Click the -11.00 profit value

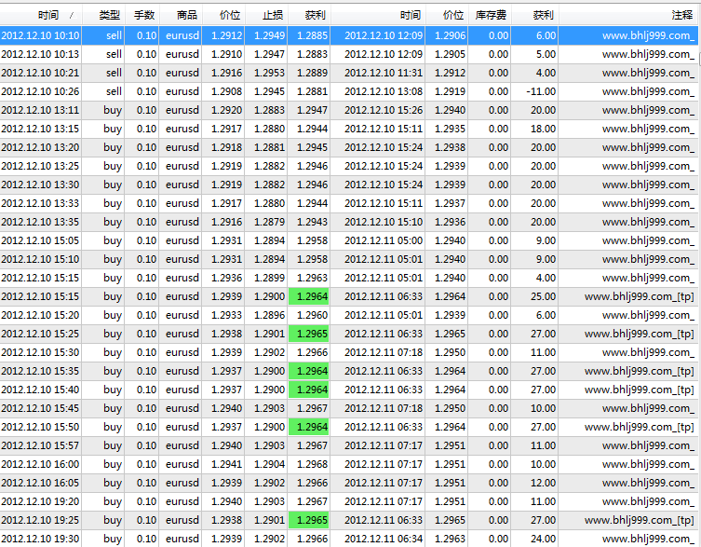coord(541,91)
